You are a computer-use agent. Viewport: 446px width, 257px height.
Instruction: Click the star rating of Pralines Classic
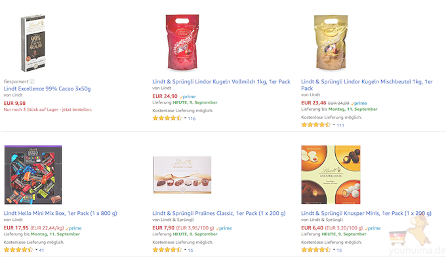pyautogui.click(x=167, y=250)
